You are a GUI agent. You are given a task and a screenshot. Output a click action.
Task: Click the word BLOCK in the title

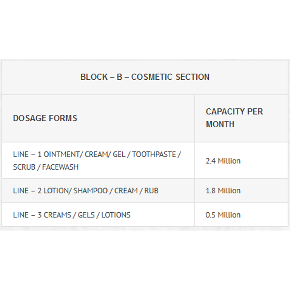click(x=94, y=77)
